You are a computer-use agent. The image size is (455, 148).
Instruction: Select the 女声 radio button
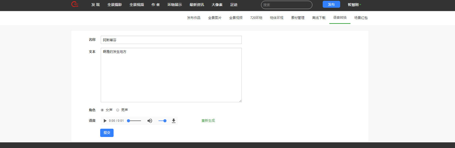[102, 110]
